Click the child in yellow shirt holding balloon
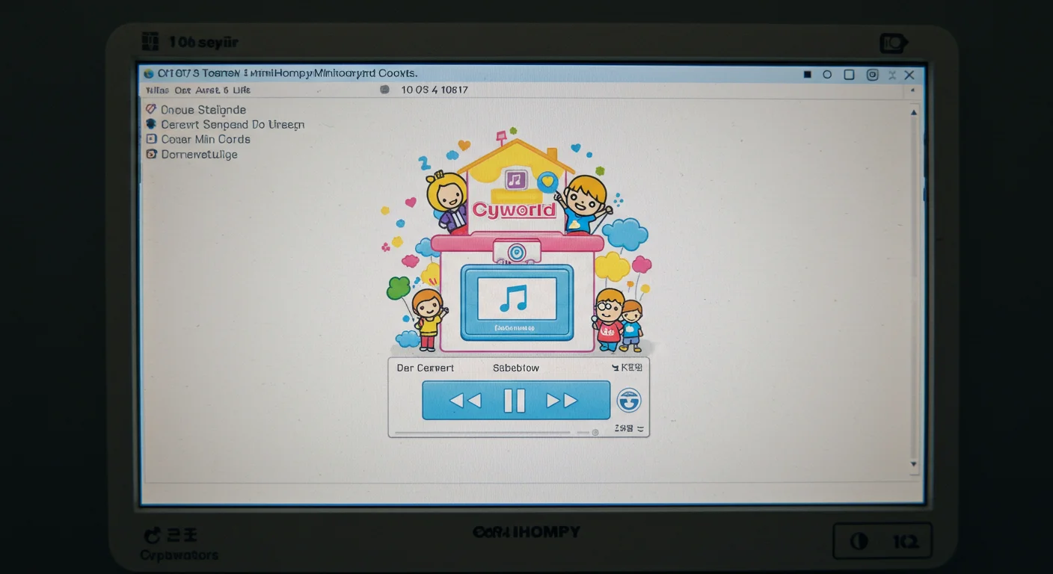Viewport: 1053px width, 574px height. [429, 320]
